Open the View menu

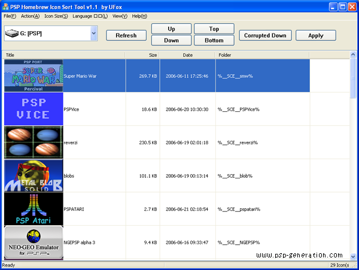(x=120, y=16)
